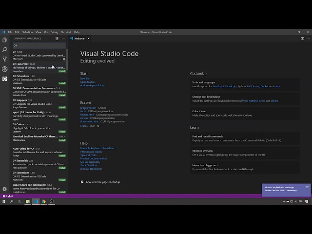Open the Color theme customization card
Viewport: 312px width, 234px height.
coord(245,113)
